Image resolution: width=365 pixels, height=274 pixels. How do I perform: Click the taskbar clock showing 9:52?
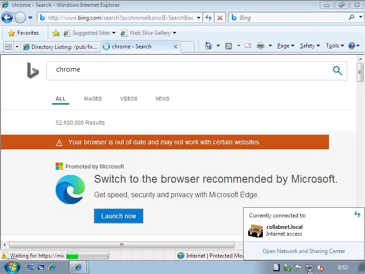tap(343, 267)
